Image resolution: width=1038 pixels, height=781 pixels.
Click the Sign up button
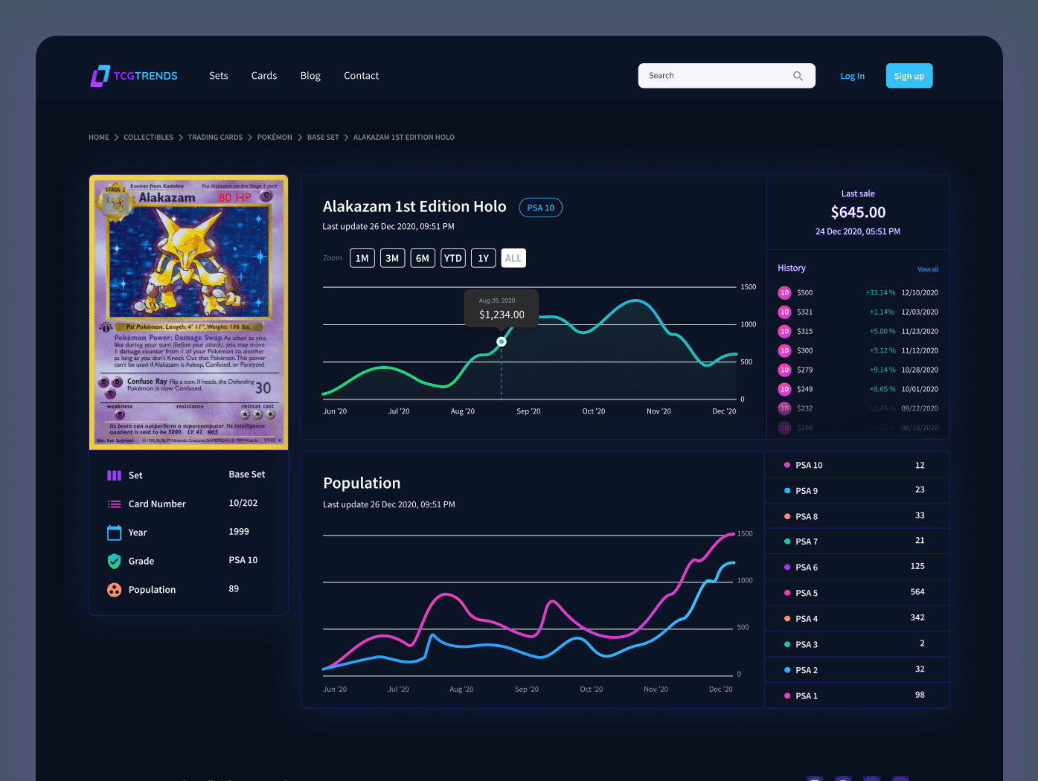(909, 76)
